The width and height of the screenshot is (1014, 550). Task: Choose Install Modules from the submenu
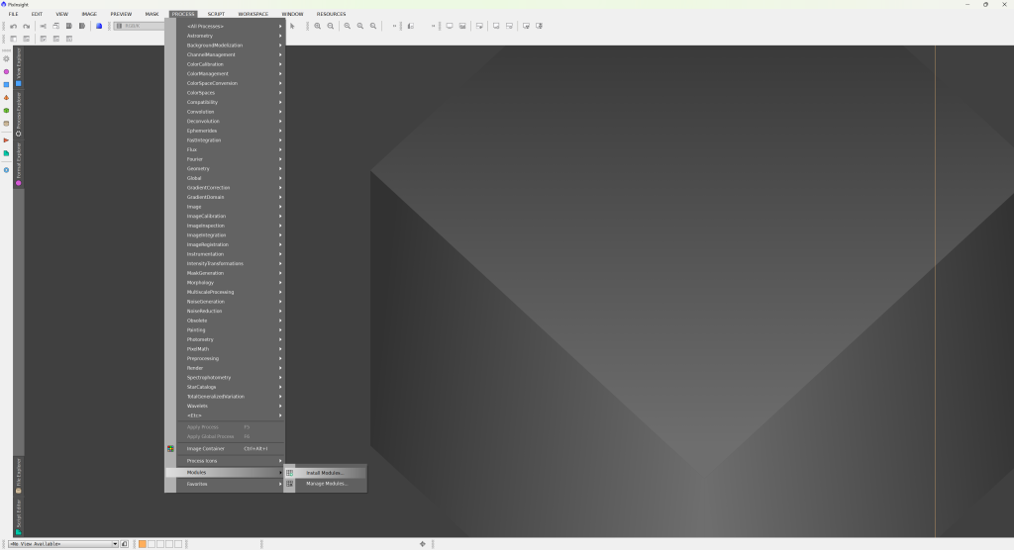pos(325,472)
